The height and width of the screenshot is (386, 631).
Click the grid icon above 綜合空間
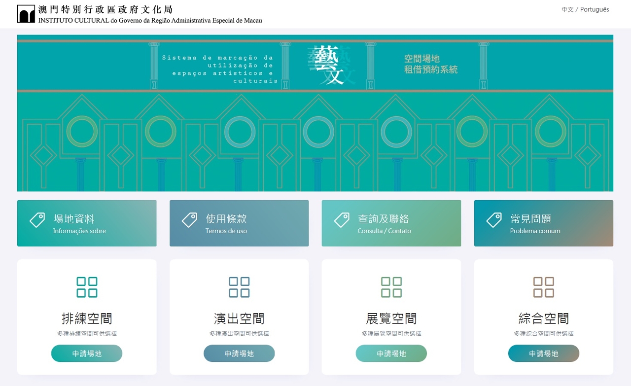[x=544, y=287]
